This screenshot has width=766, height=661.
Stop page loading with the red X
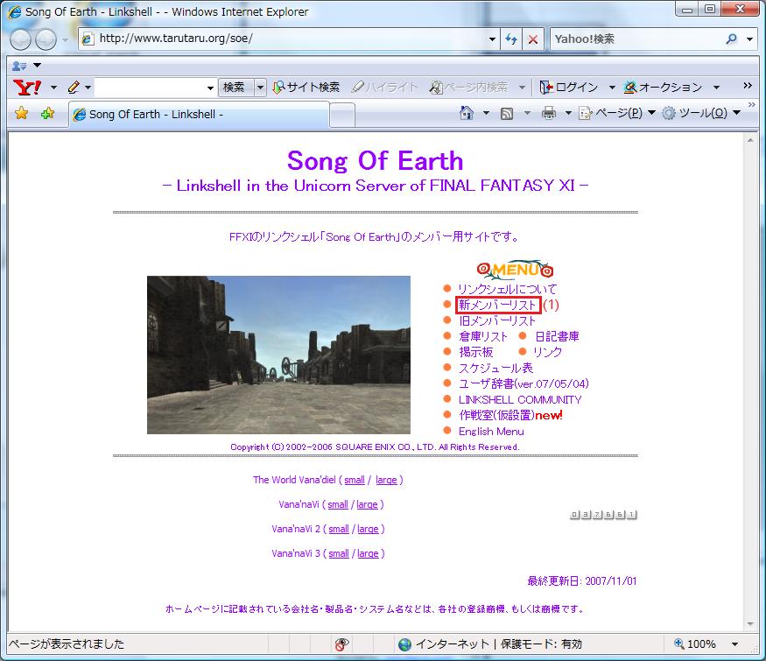(533, 39)
